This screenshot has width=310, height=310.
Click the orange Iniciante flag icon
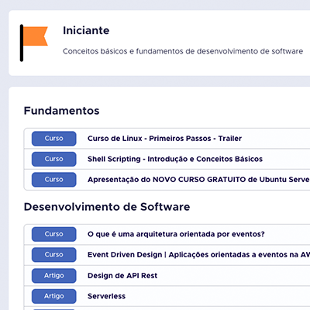click(x=34, y=43)
